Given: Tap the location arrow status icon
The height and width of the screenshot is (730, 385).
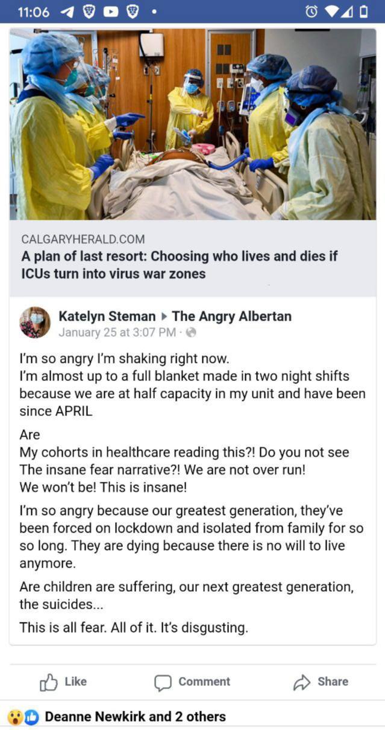Looking at the screenshot, I should click(67, 11).
